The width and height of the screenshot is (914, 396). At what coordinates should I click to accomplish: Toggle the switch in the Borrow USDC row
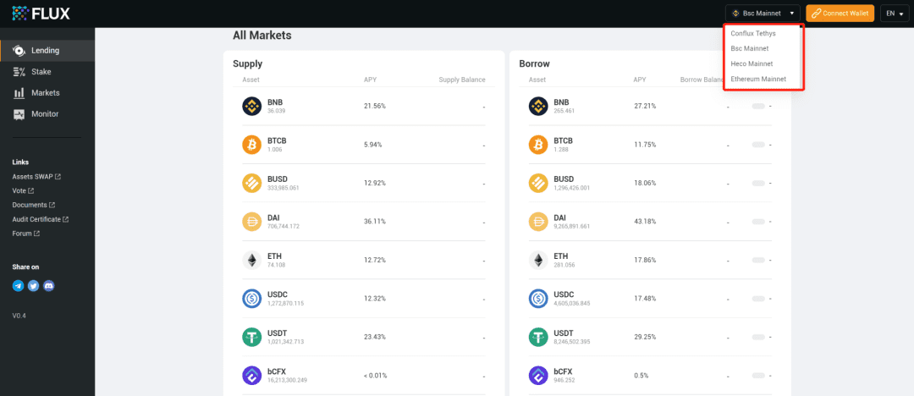(758, 299)
